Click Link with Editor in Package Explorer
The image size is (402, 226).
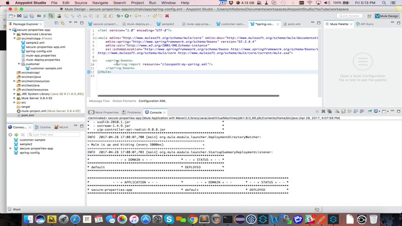click(62, 23)
